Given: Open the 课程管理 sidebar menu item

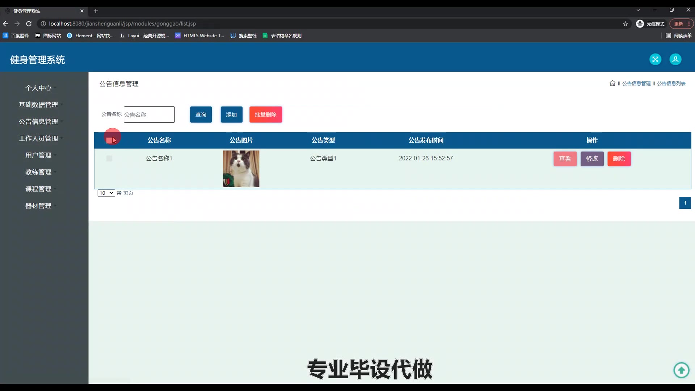Looking at the screenshot, I should click(x=38, y=189).
